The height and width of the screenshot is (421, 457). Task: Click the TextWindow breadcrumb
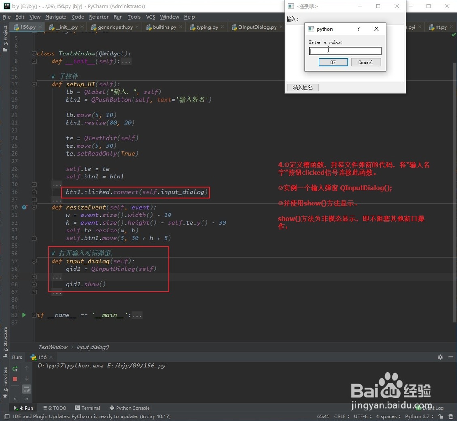[53, 347]
